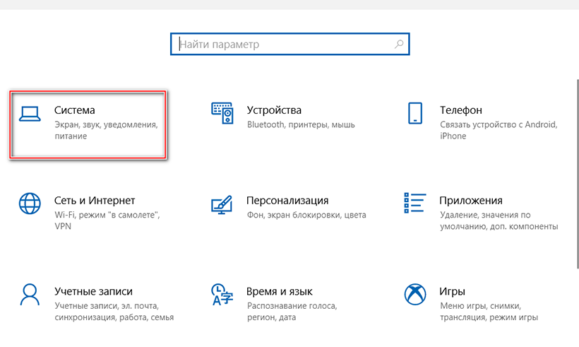This screenshot has height=347, width=579.
Task: Open the Устройства settings label
Action: 274,110
